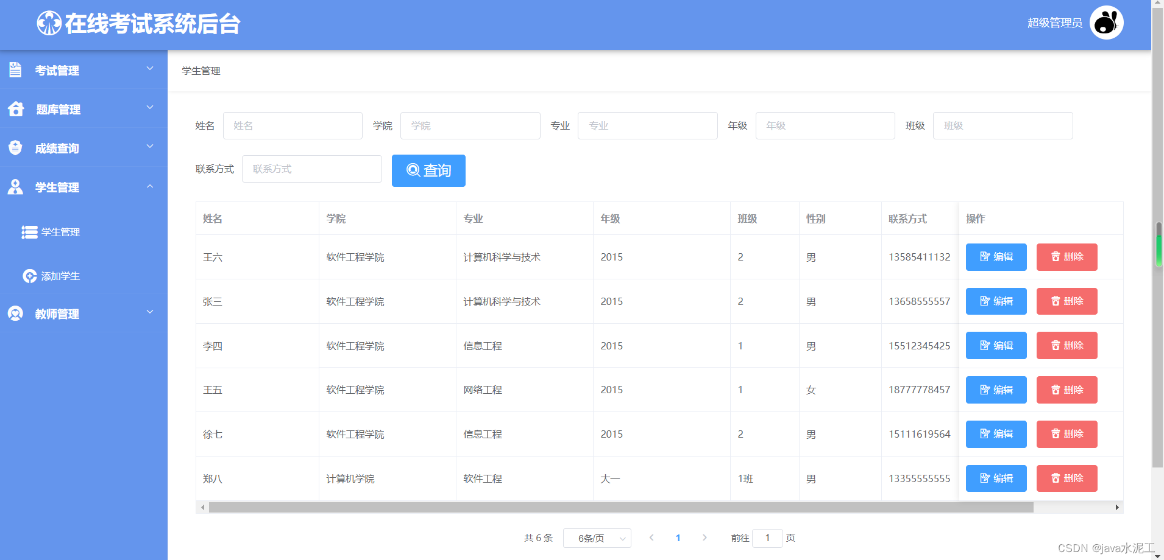
Task: Expand the 成绩查询 menu chevron
Action: tap(150, 147)
